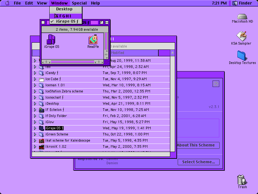The height and width of the screenshot is (194, 258).
Task: Click the down scroll arrow in iGrape OS ƒ window
Action: 107,58
